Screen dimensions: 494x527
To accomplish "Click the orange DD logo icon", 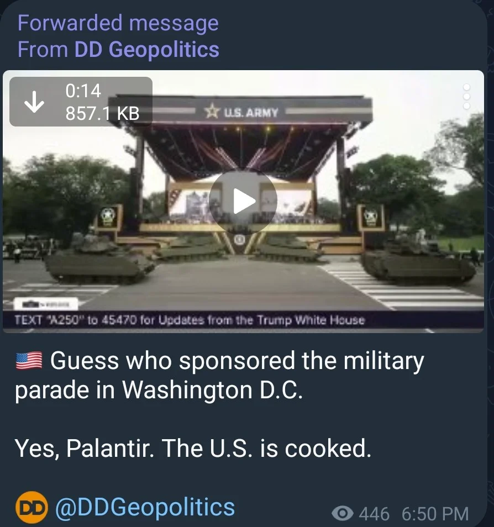I will [31, 508].
